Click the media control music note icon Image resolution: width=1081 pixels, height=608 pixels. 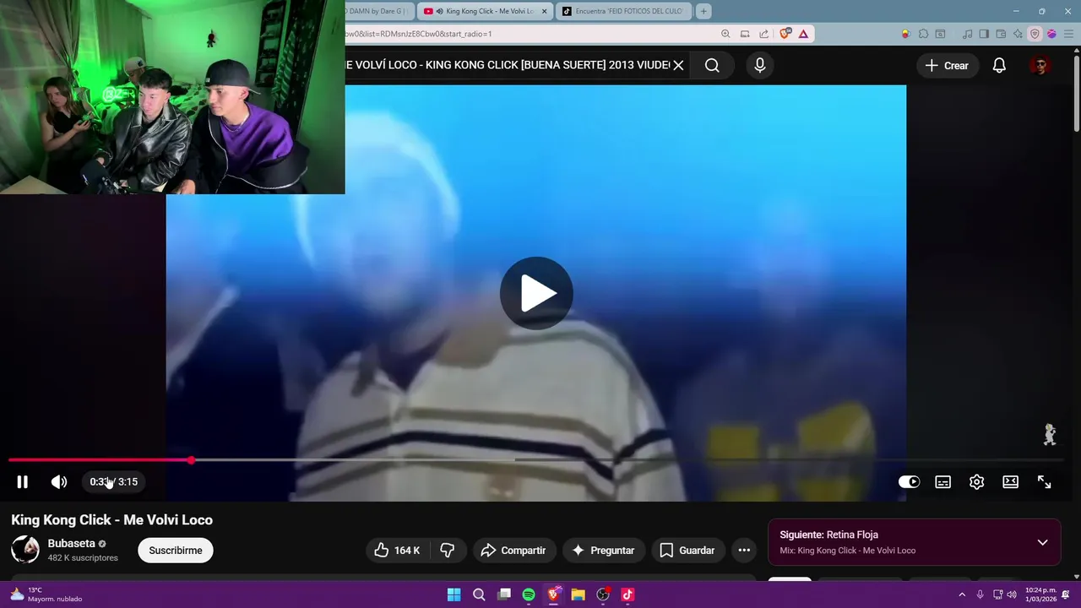pos(968,34)
